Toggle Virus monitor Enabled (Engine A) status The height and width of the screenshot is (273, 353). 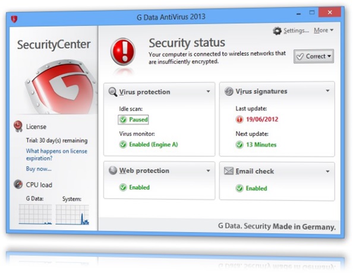[149, 144]
